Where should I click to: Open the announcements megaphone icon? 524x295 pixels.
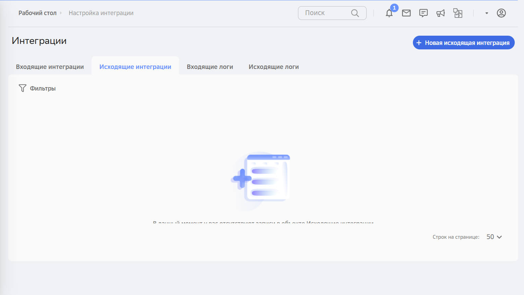point(441,13)
